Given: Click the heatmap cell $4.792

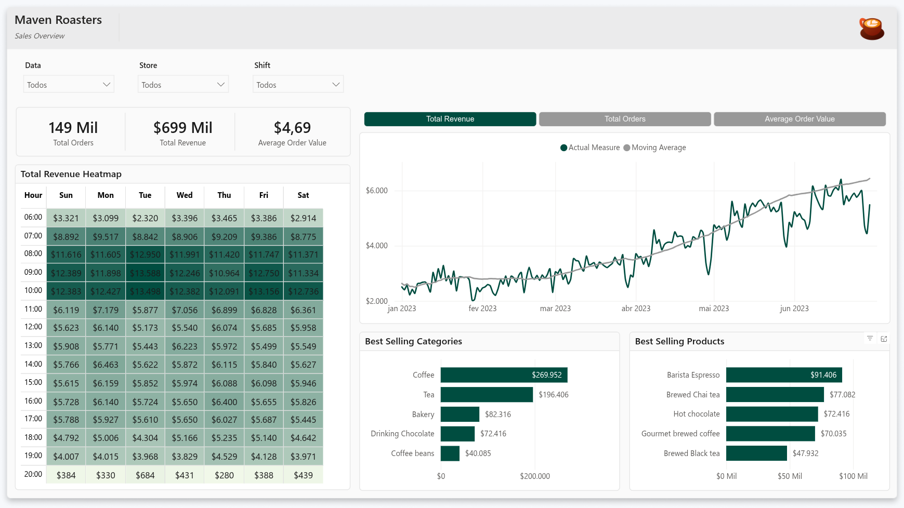Looking at the screenshot, I should (x=66, y=438).
